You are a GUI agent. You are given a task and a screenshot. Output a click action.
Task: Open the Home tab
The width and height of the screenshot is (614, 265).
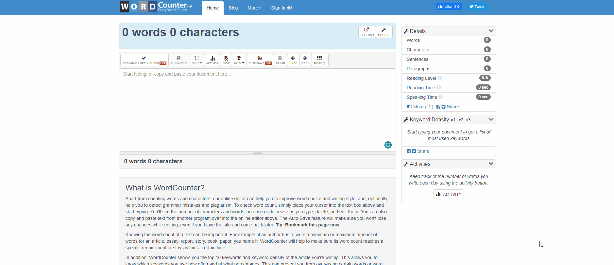click(x=213, y=8)
